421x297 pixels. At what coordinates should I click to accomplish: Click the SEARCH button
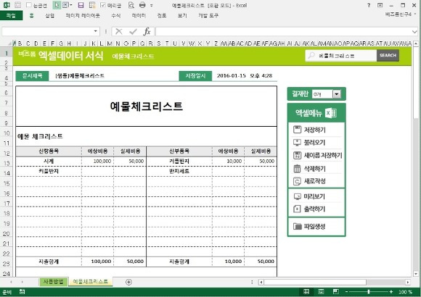pyautogui.click(x=388, y=56)
